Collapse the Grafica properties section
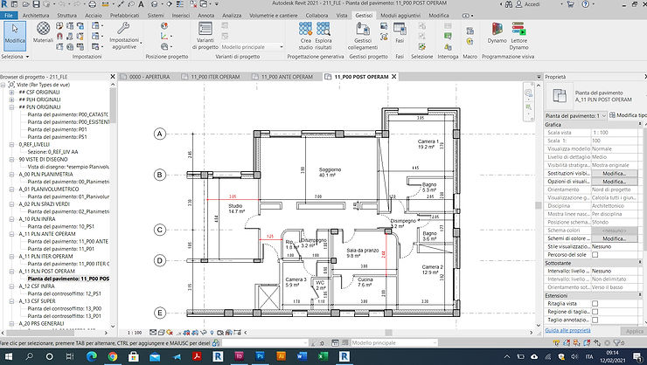The image size is (647, 365). (x=640, y=124)
